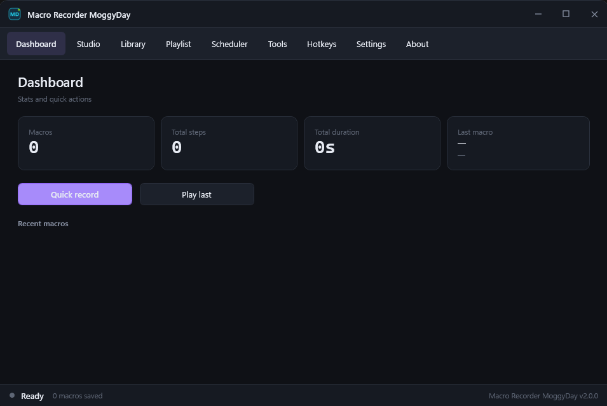The height and width of the screenshot is (406, 607).
Task: Minimize the Macro Recorder window
Action: [538, 14]
